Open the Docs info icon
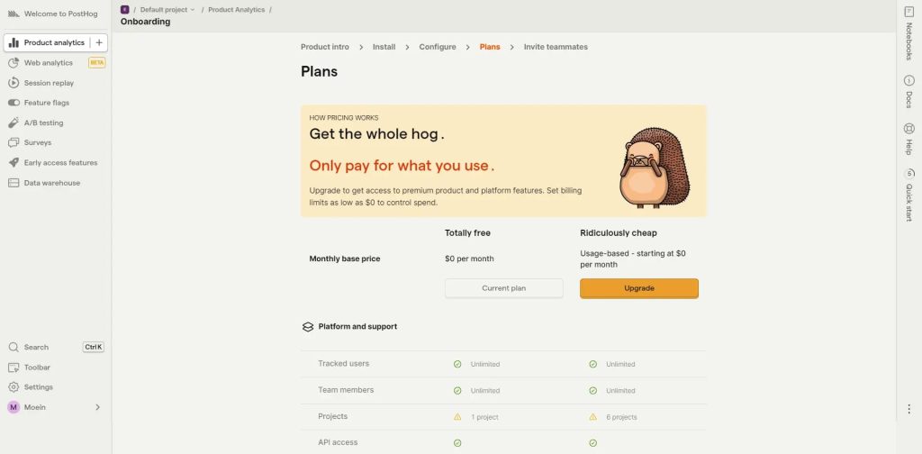This screenshot has height=454, width=922. pos(908,80)
